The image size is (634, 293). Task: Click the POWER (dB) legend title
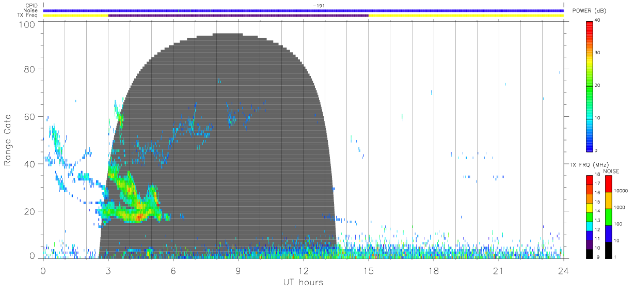click(x=588, y=10)
